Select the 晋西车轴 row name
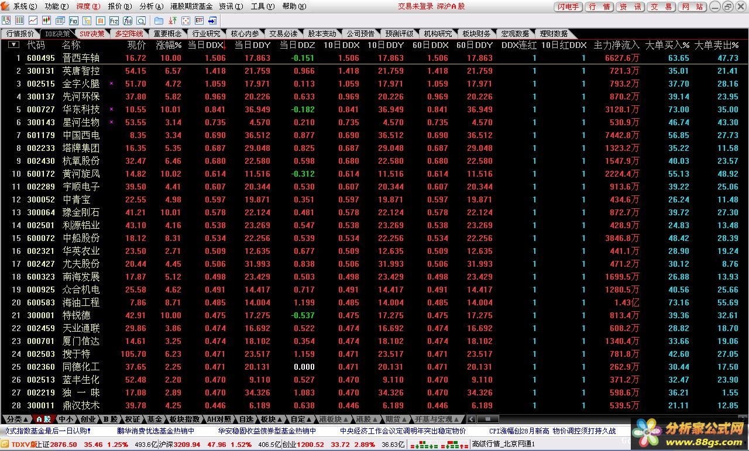This screenshot has width=749, height=451. point(81,58)
